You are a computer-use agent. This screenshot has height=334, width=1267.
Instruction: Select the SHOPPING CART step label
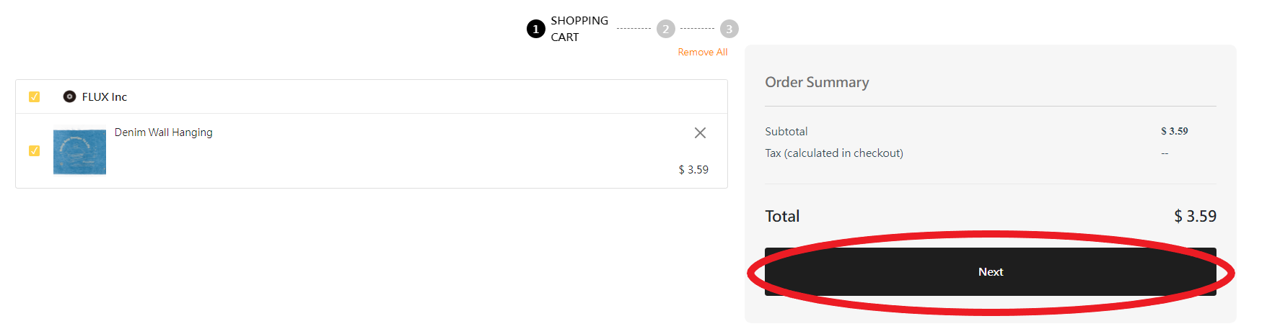click(579, 29)
